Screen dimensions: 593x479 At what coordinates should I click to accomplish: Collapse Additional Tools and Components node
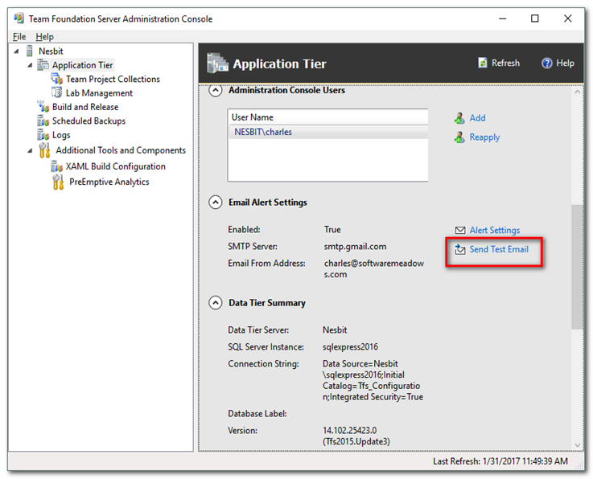[x=31, y=150]
